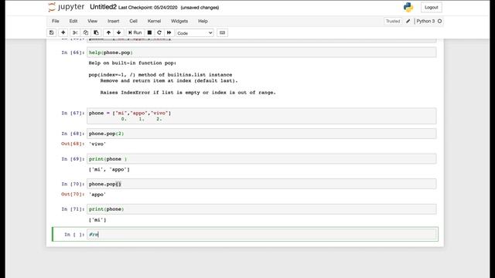The width and height of the screenshot is (495, 278).
Task: Click into the active cell with #re comment
Action: [x=261, y=234]
